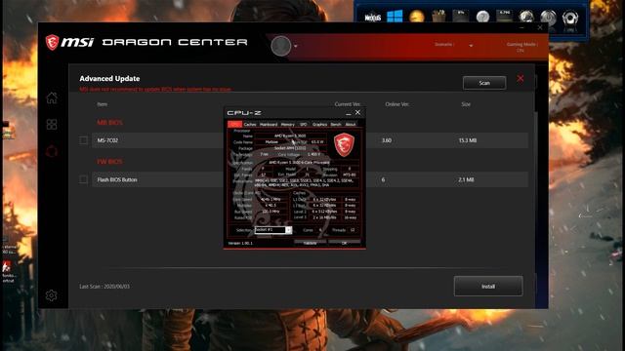Viewport: 625px width, 351px height.
Task: Minimize the CPU-Z window
Action: click(349, 113)
